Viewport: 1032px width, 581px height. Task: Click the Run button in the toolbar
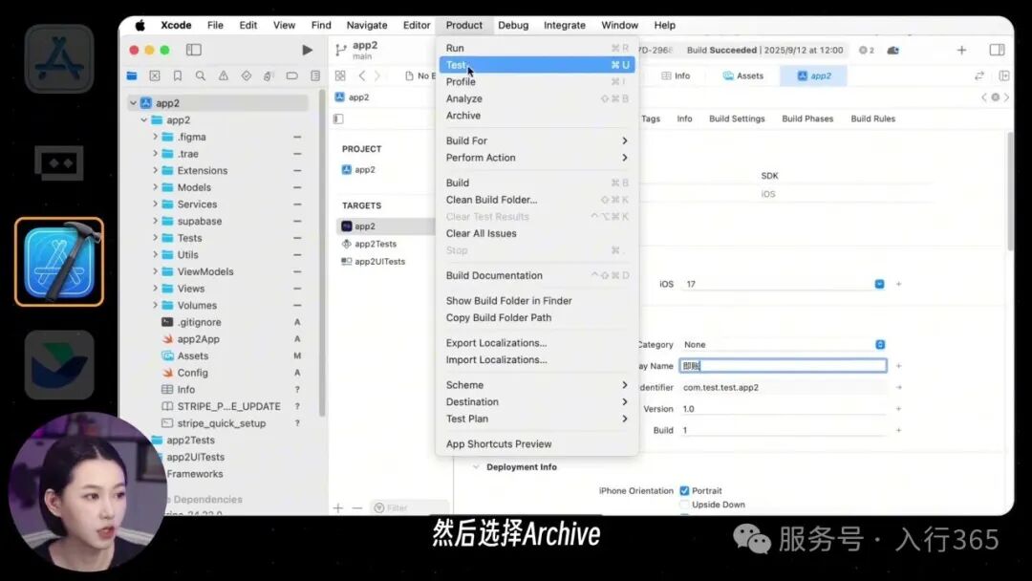pos(307,48)
